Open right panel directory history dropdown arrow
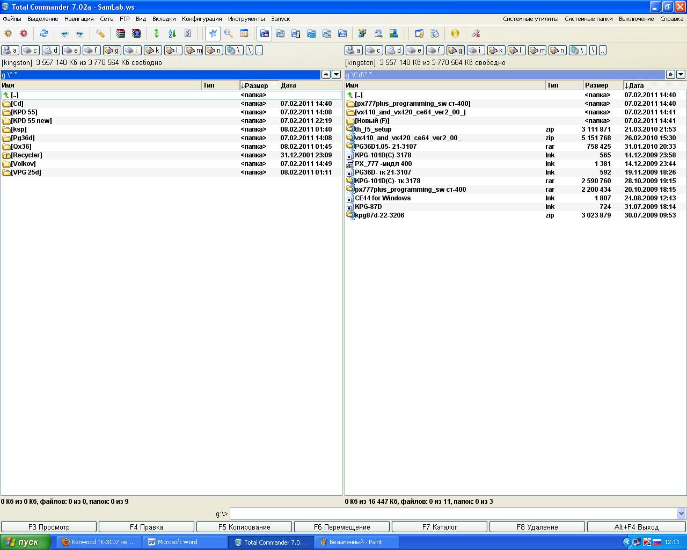This screenshot has width=687, height=550. pyautogui.click(x=681, y=74)
